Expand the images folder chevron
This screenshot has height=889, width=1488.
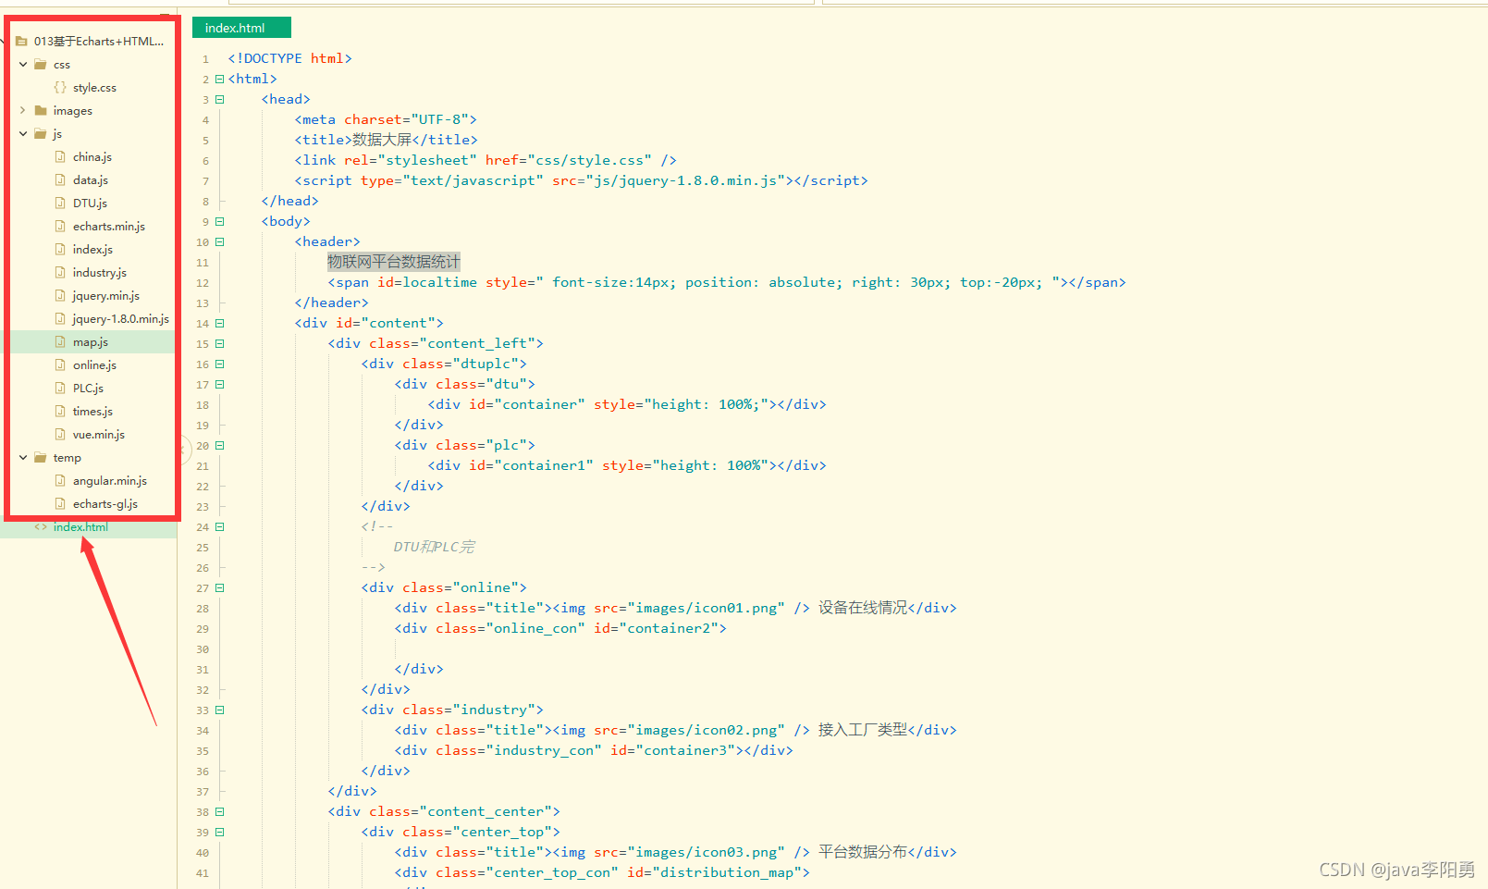coord(23,111)
